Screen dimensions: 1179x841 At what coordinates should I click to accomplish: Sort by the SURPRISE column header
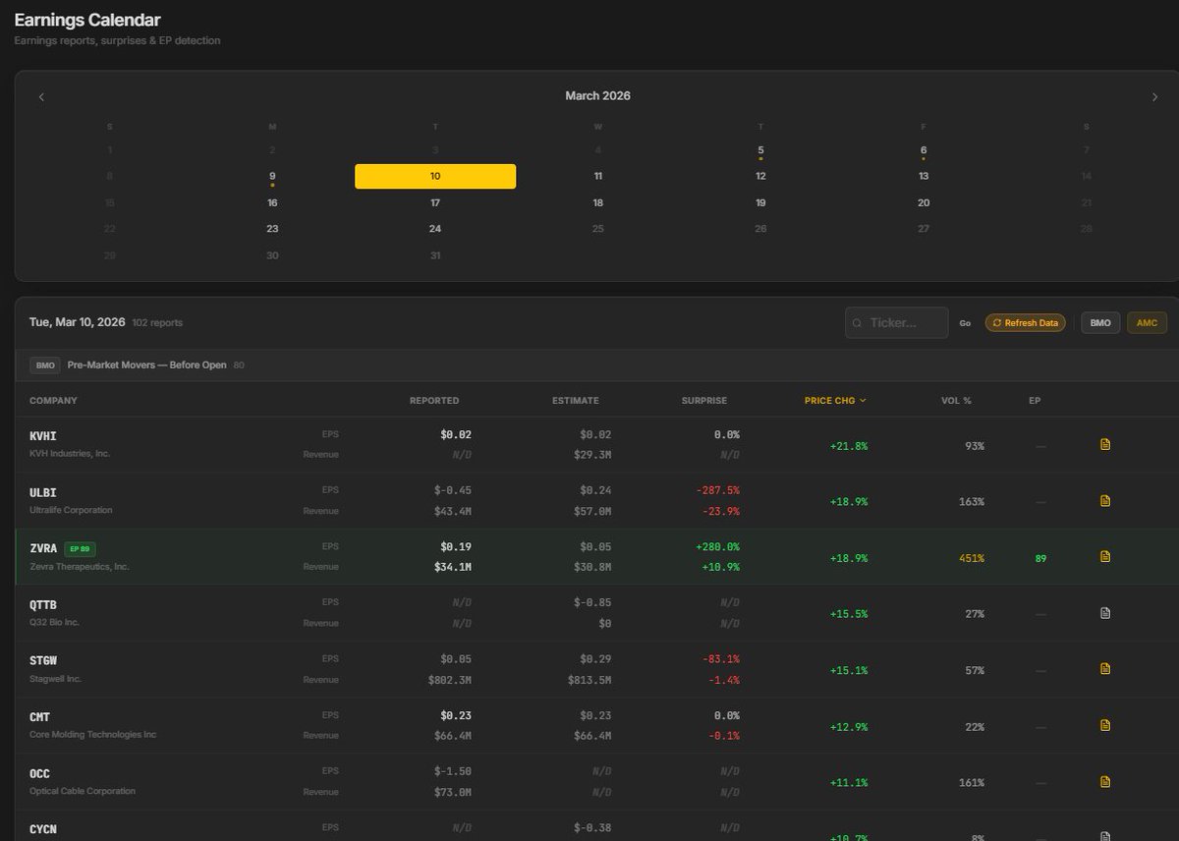point(704,401)
